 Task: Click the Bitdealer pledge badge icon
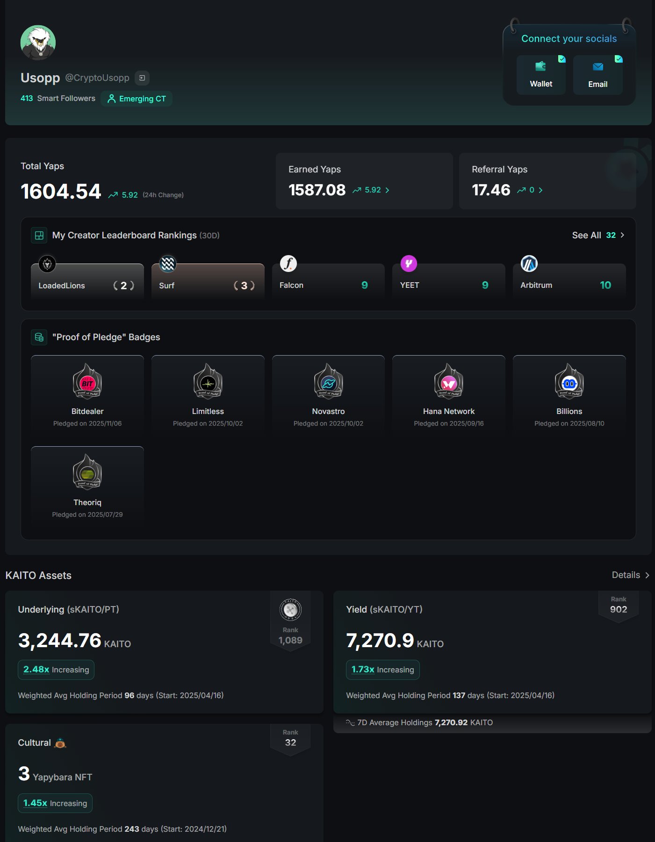tap(87, 381)
